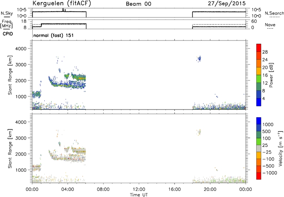Click 'normal (fast) 151' text
284x197 pixels.
(54, 35)
